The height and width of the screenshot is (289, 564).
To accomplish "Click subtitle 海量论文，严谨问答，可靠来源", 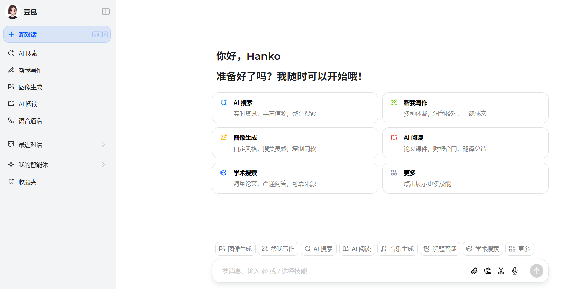I will click(275, 184).
